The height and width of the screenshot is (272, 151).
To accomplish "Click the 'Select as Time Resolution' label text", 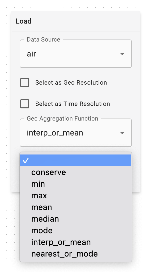I will 73,104.
